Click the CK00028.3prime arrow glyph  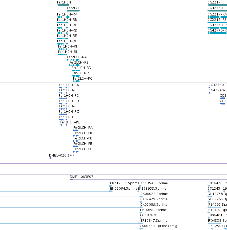141,197
